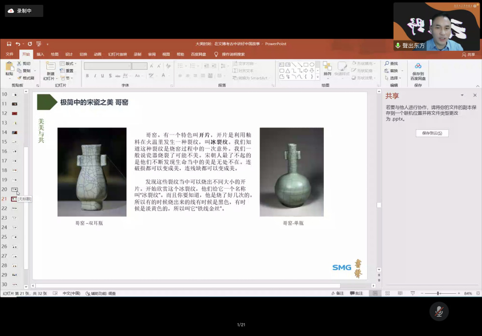Click language indicator 中文(中国) in status bar

[71, 293]
